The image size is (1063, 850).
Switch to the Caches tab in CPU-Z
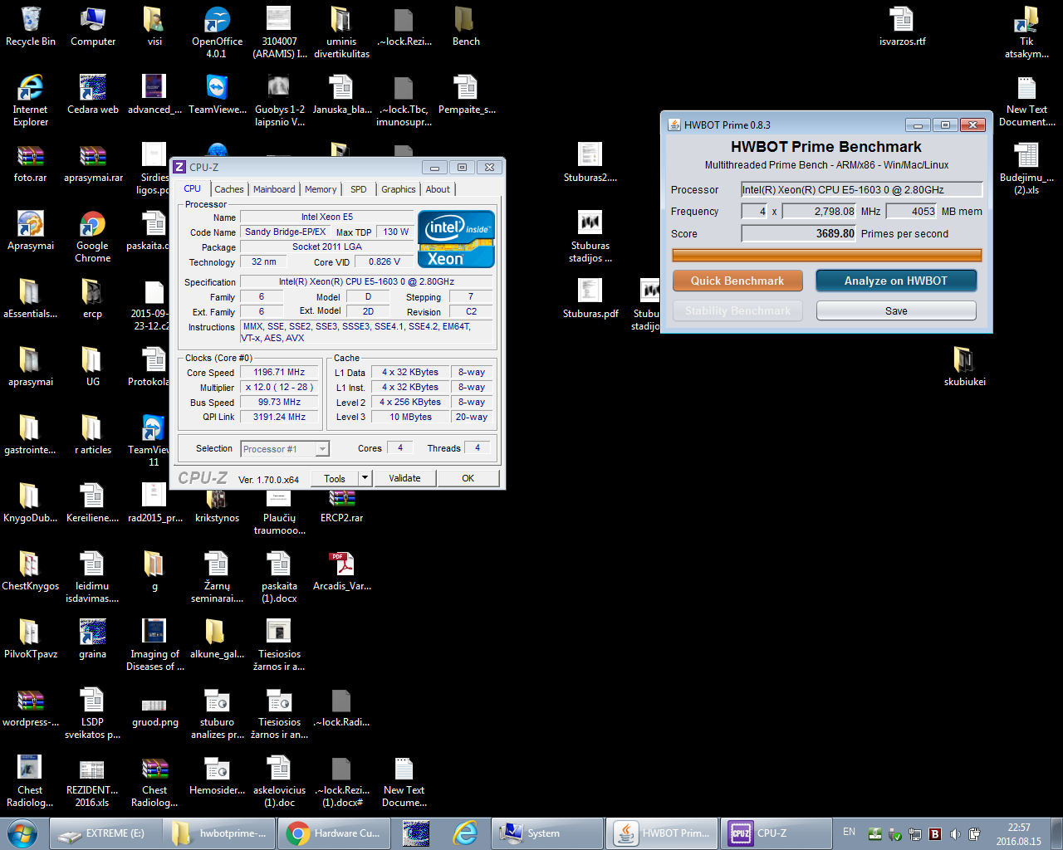[x=228, y=189]
